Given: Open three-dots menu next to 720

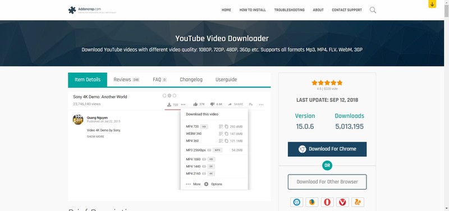Looking at the screenshot, I should [x=183, y=105].
